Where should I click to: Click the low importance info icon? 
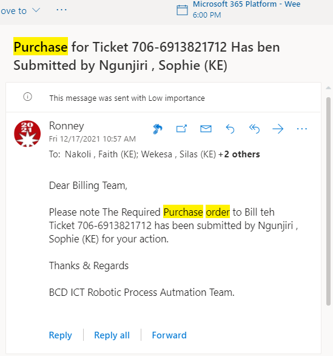(28, 97)
